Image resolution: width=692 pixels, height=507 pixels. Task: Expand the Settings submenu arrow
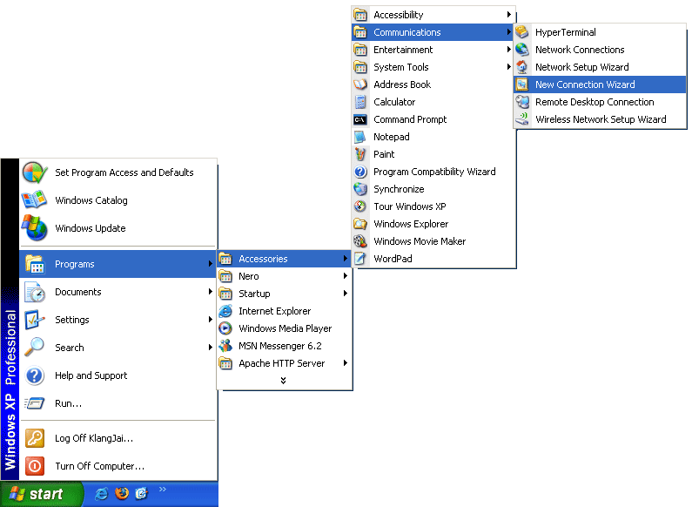[x=211, y=320]
